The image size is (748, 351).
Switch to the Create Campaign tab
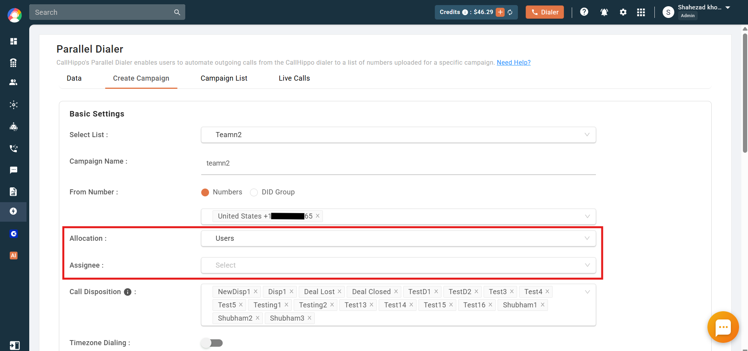coord(141,78)
